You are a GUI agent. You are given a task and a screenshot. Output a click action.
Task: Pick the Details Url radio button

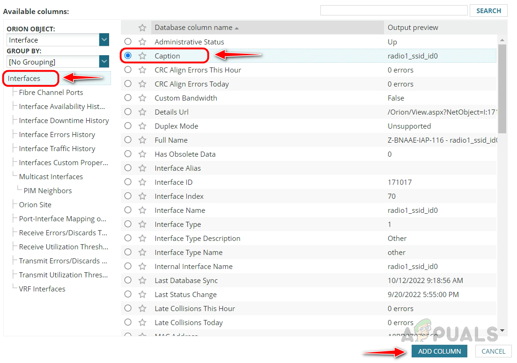[x=128, y=112]
